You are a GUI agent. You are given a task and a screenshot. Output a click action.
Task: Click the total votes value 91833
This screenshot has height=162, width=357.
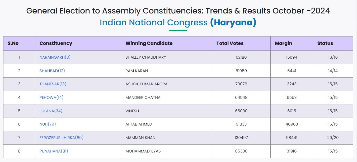(241, 124)
